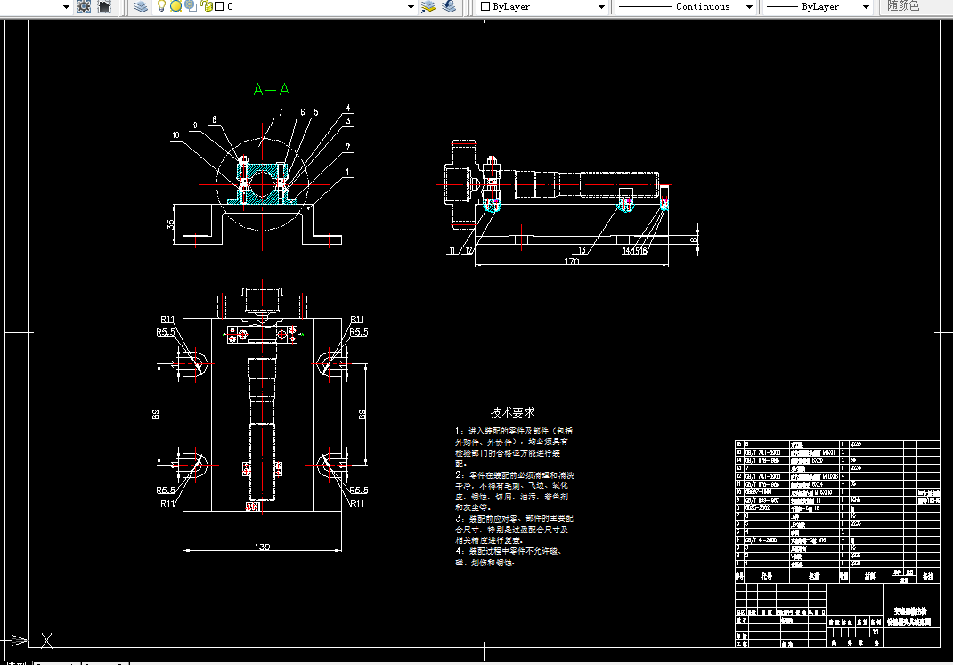Click part balloon number 13
The height and width of the screenshot is (665, 953).
tap(582, 250)
